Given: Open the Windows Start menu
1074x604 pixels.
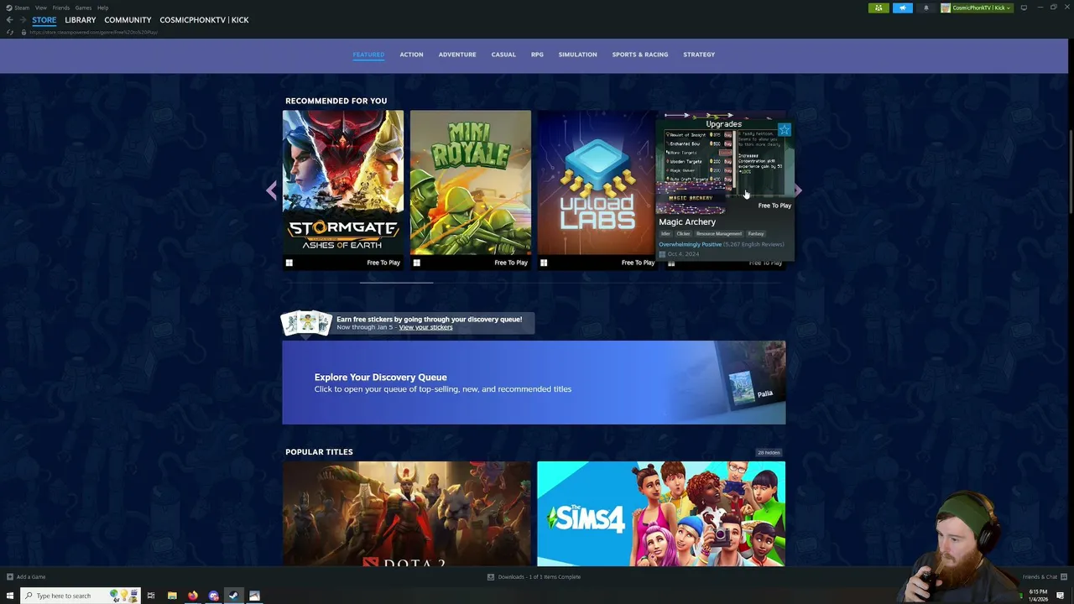Looking at the screenshot, I should [10, 596].
